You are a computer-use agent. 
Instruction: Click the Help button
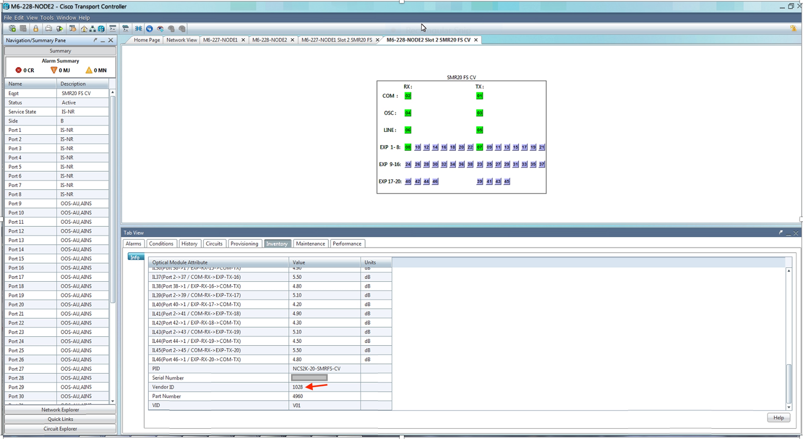click(778, 418)
